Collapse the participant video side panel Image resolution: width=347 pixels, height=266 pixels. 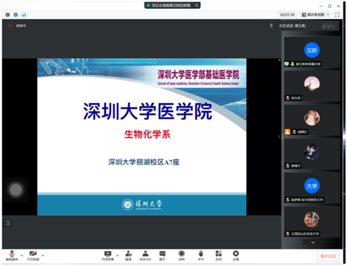[279, 137]
